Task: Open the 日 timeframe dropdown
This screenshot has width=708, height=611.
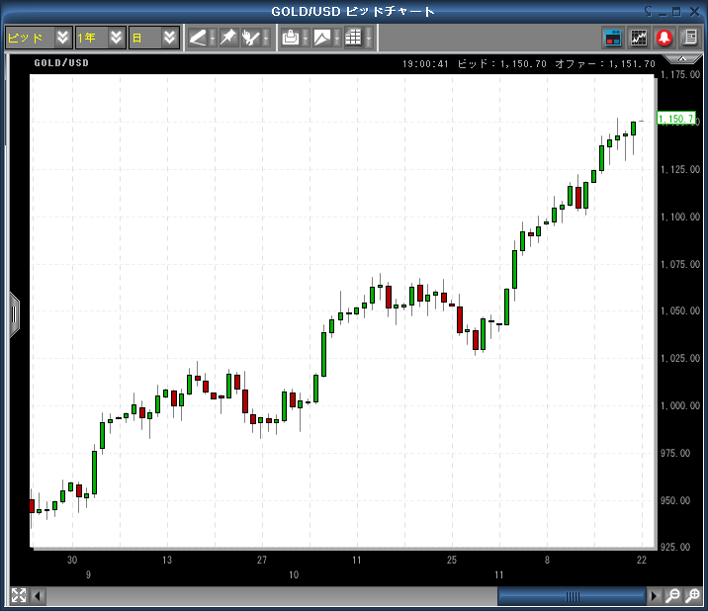Action: click(x=154, y=38)
